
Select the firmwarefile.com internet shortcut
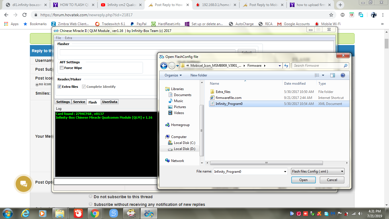228,98
